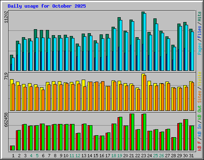The height and width of the screenshot is (160, 204).
Task: Click day label 5 on x-axis
Action: [37, 156]
